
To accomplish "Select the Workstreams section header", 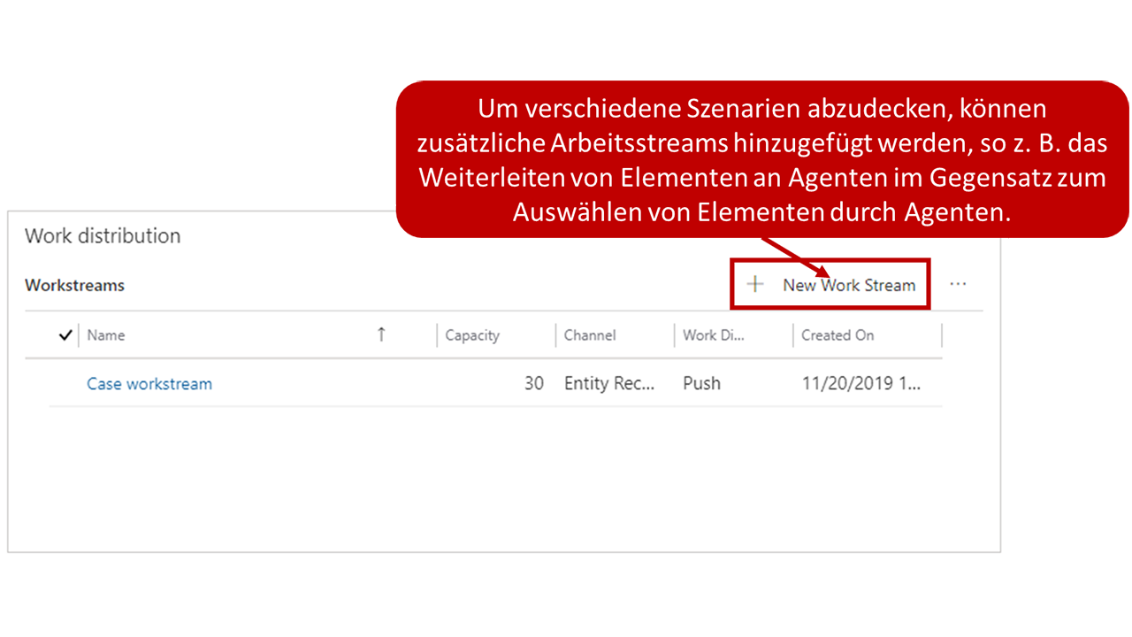I will tap(74, 285).
